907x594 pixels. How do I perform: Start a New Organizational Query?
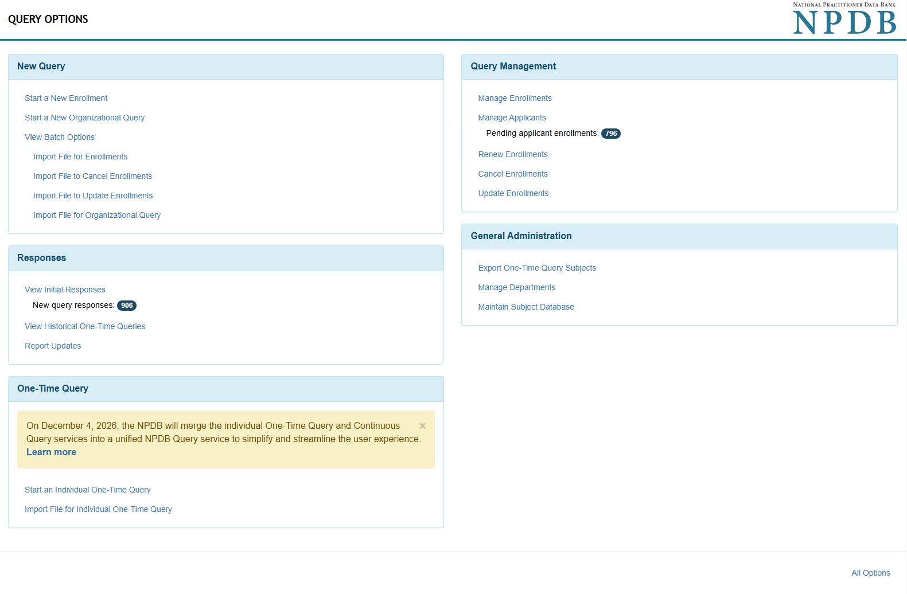[x=84, y=118]
